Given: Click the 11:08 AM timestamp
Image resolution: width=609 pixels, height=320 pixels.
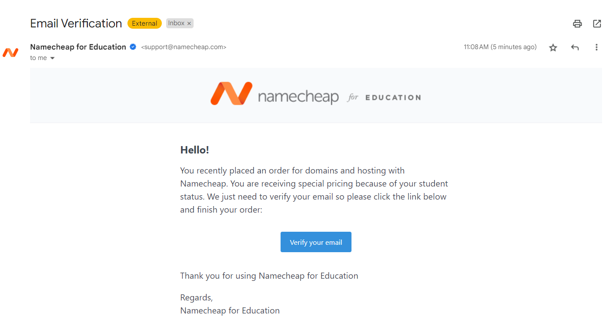Looking at the screenshot, I should point(500,47).
